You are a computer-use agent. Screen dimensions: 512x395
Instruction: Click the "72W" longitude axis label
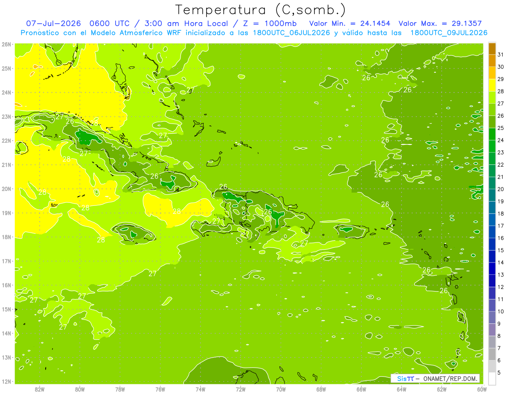tap(241, 389)
